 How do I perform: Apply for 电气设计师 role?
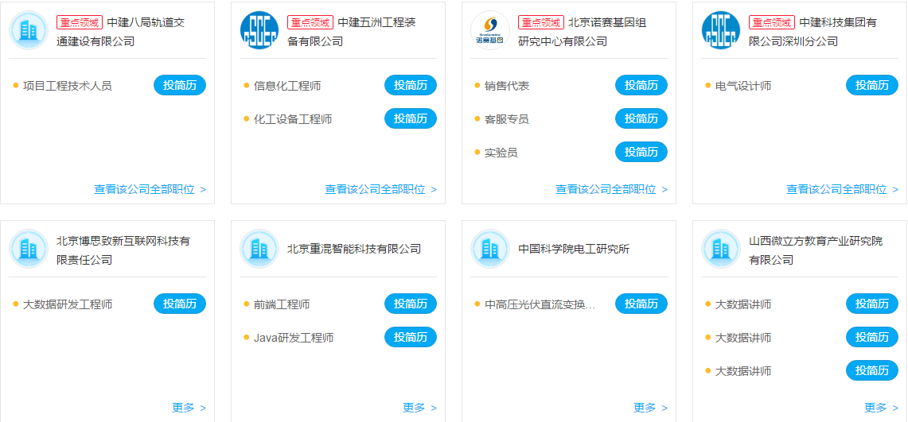(872, 85)
